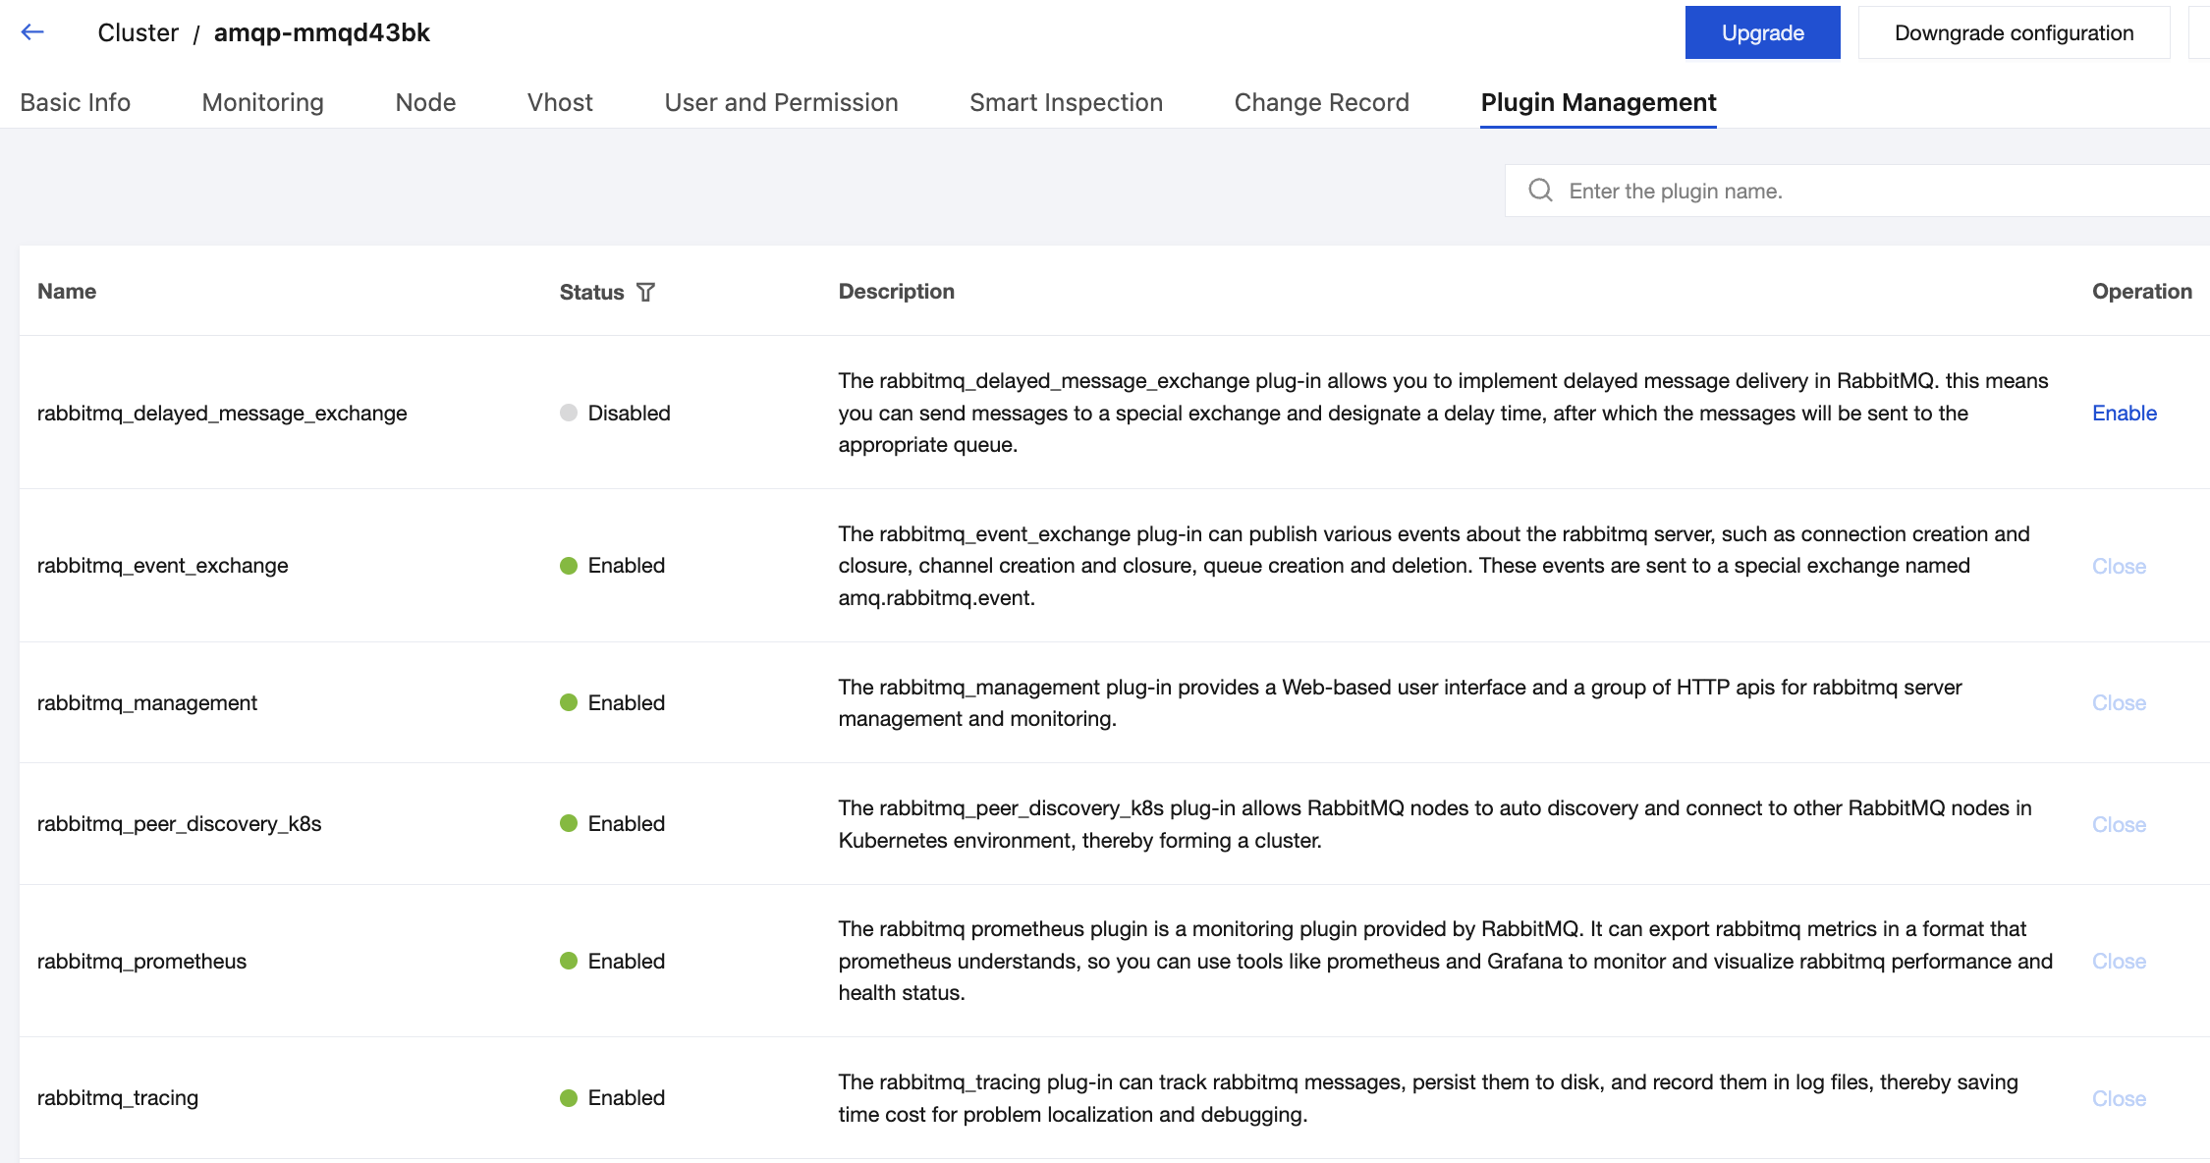Viewport: 2210px width, 1163px height.
Task: Click the green status dot for rabbitmq_management
Action: point(569,702)
